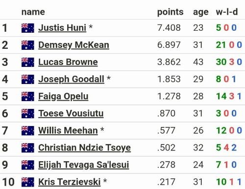
Task: Sort table by the points column header
Action: pyautogui.click(x=171, y=12)
